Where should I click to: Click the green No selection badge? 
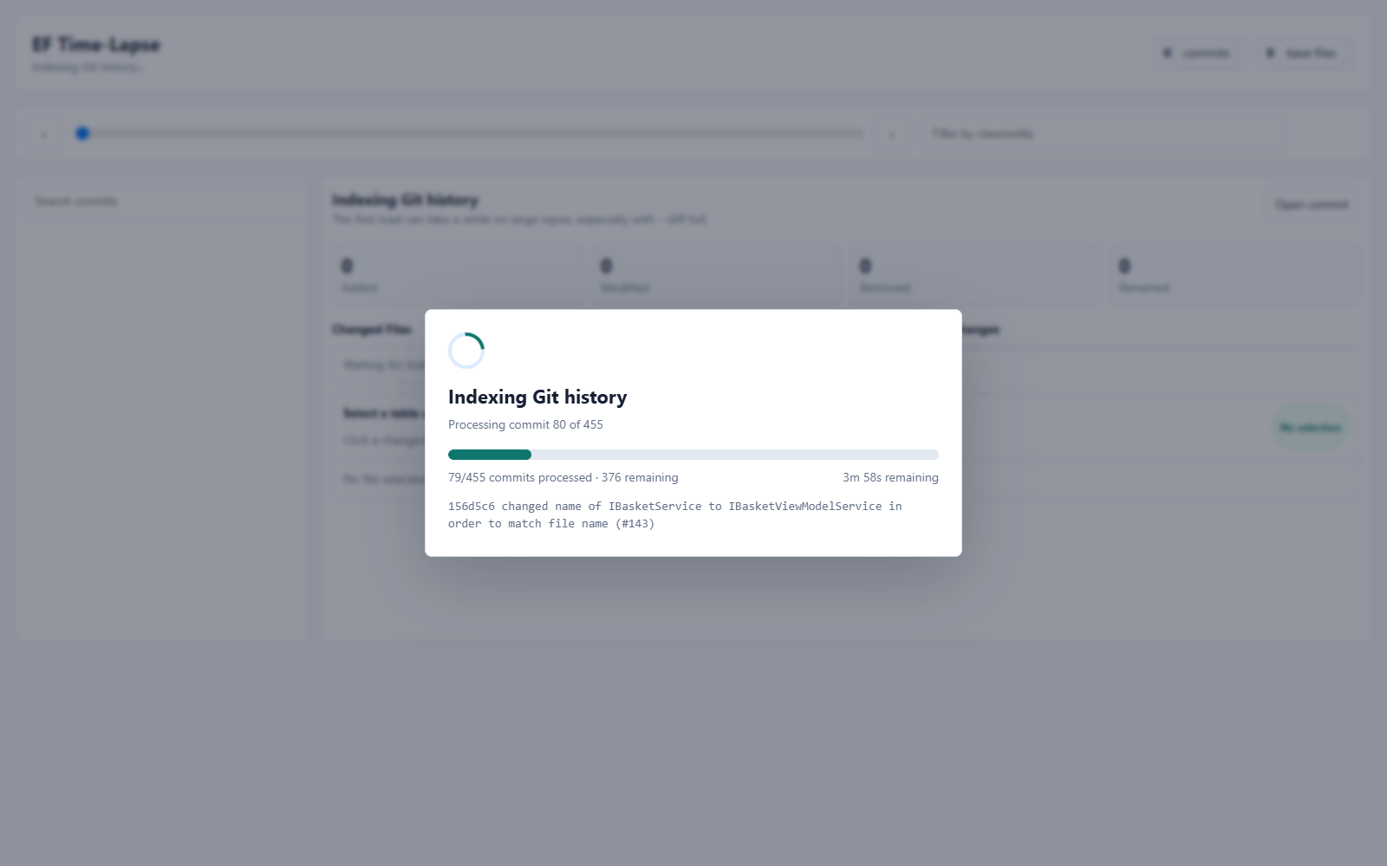click(1311, 427)
